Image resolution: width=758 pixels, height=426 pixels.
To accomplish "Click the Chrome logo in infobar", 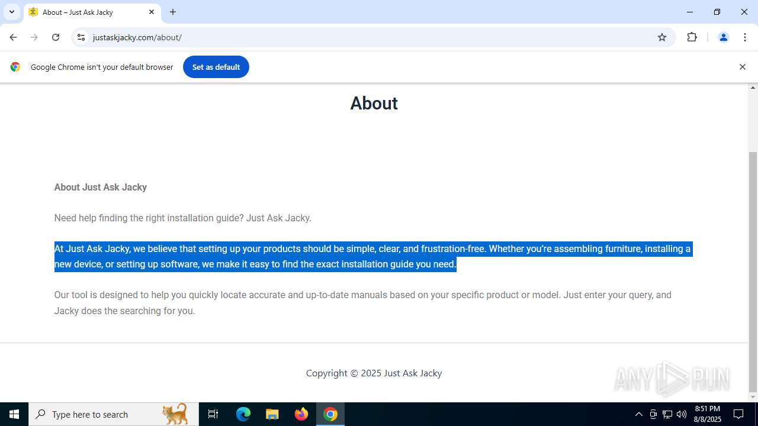I will point(15,67).
